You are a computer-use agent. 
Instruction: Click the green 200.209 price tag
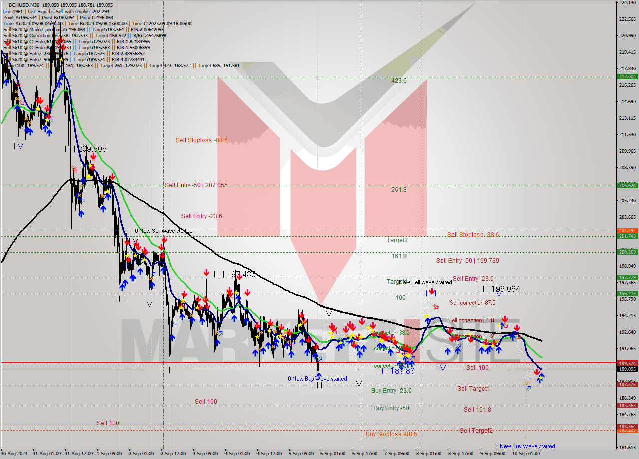[627, 252]
